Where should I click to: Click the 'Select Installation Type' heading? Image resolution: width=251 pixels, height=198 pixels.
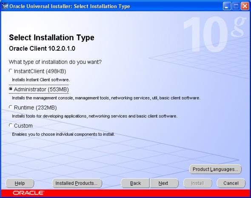pos(51,37)
